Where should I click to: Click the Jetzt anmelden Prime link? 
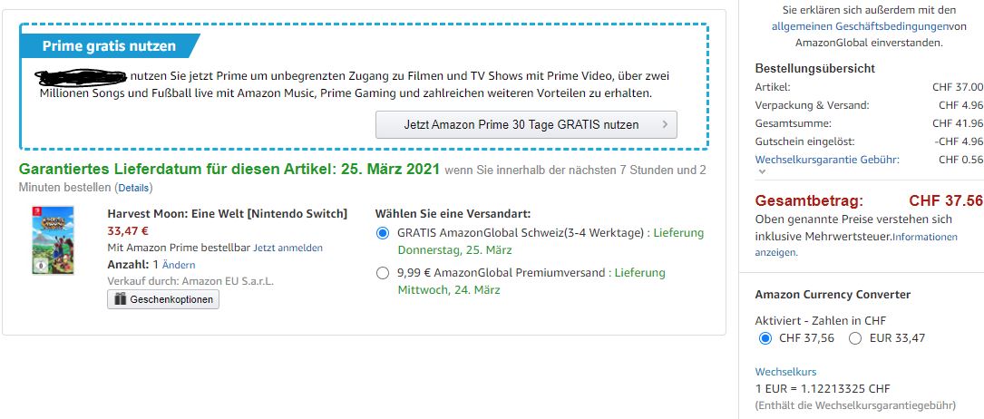[x=287, y=248]
